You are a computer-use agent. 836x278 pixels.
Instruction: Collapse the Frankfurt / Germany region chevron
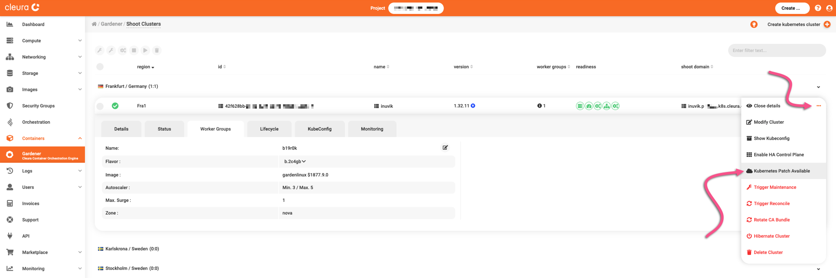tap(819, 87)
